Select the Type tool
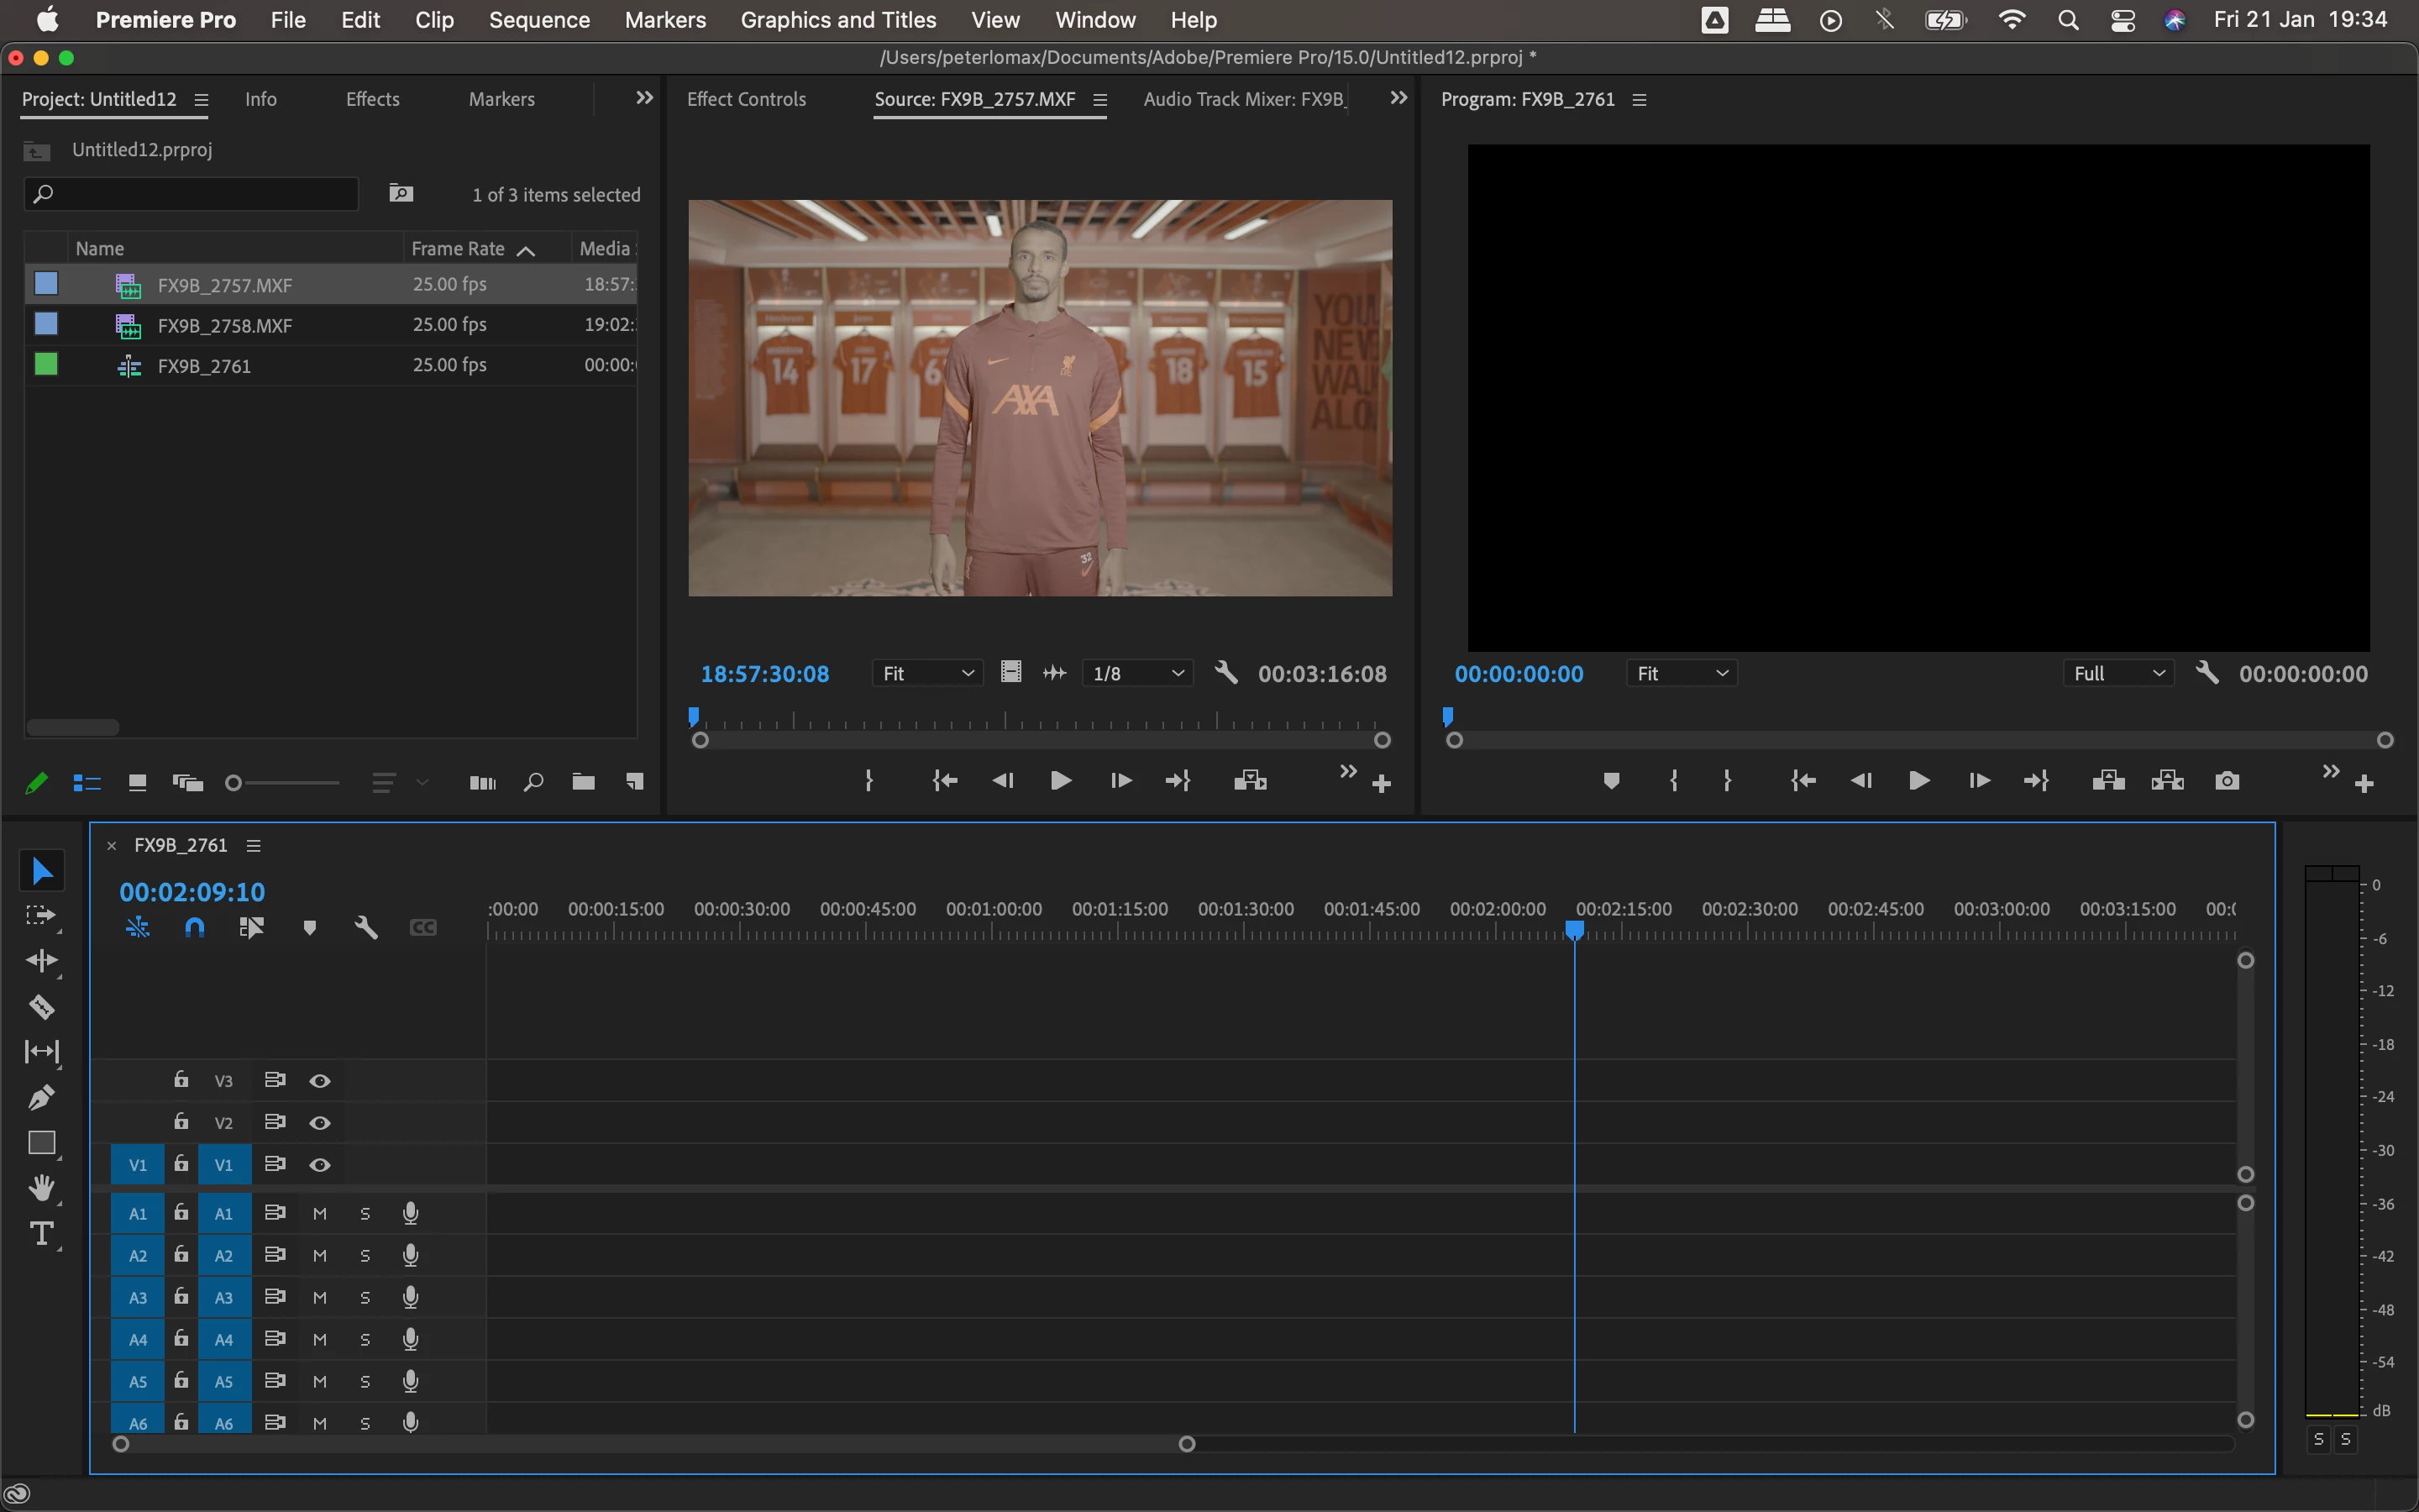 [42, 1233]
